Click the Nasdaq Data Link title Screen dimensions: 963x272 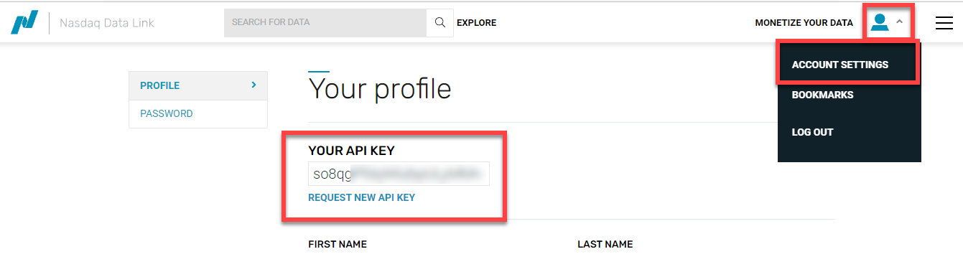click(107, 23)
